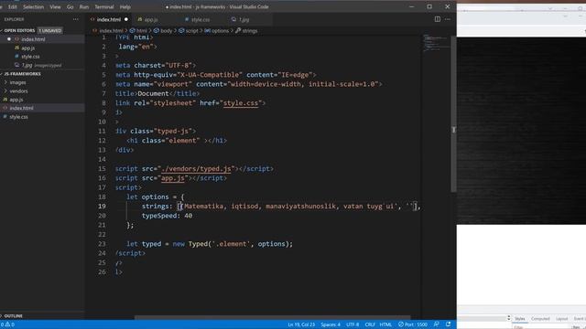Place cursor on let options = { line

[155, 197]
